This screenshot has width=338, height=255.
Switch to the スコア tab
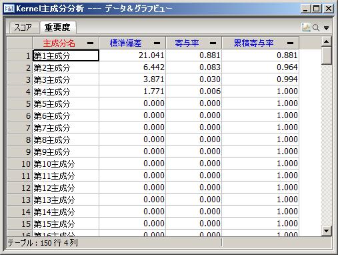click(x=23, y=27)
